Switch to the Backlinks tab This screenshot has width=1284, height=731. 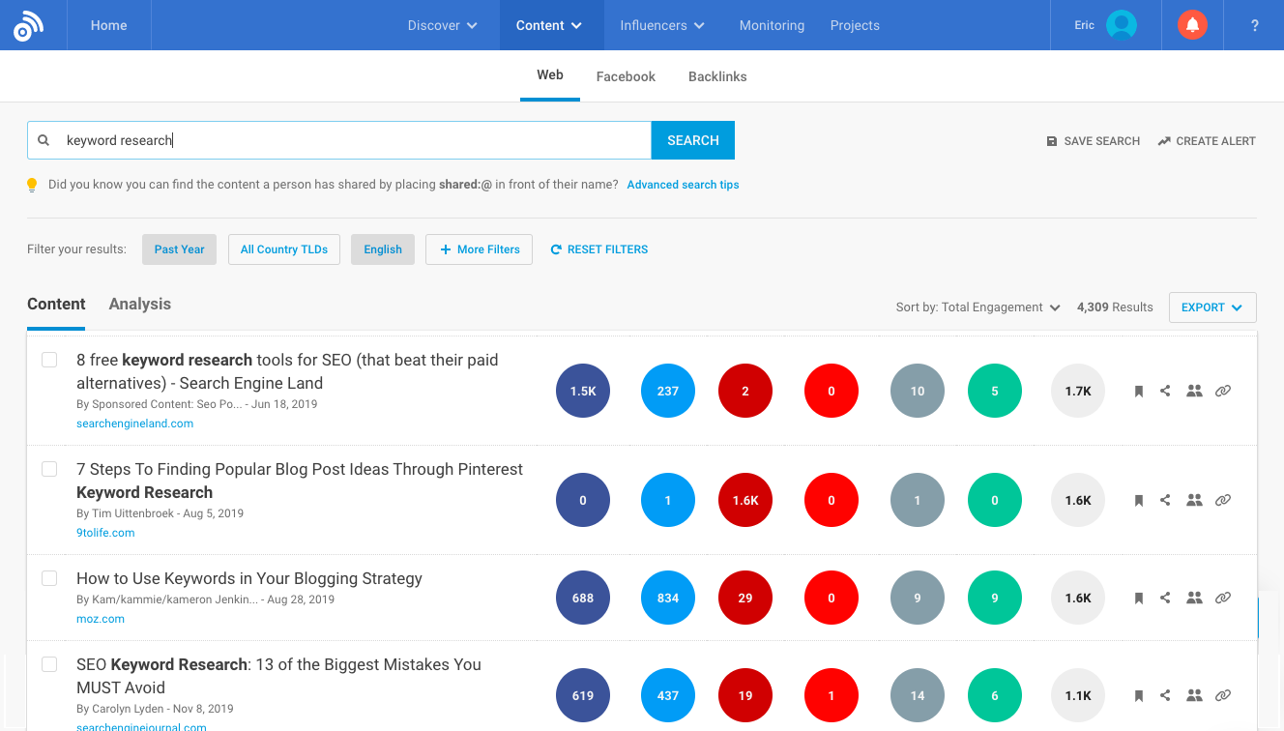point(717,76)
